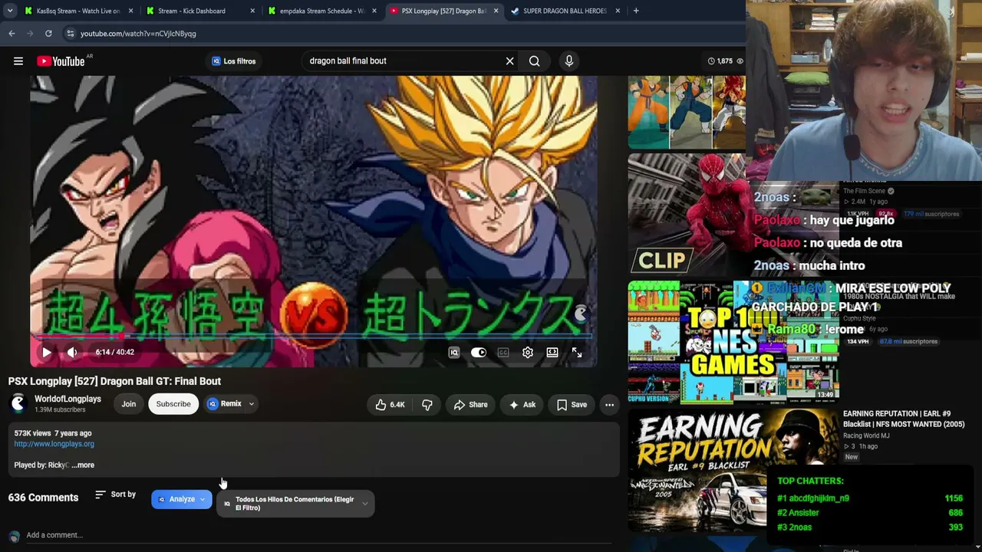Image resolution: width=982 pixels, height=552 pixels.
Task: Click the address bar URL
Action: [x=138, y=34]
